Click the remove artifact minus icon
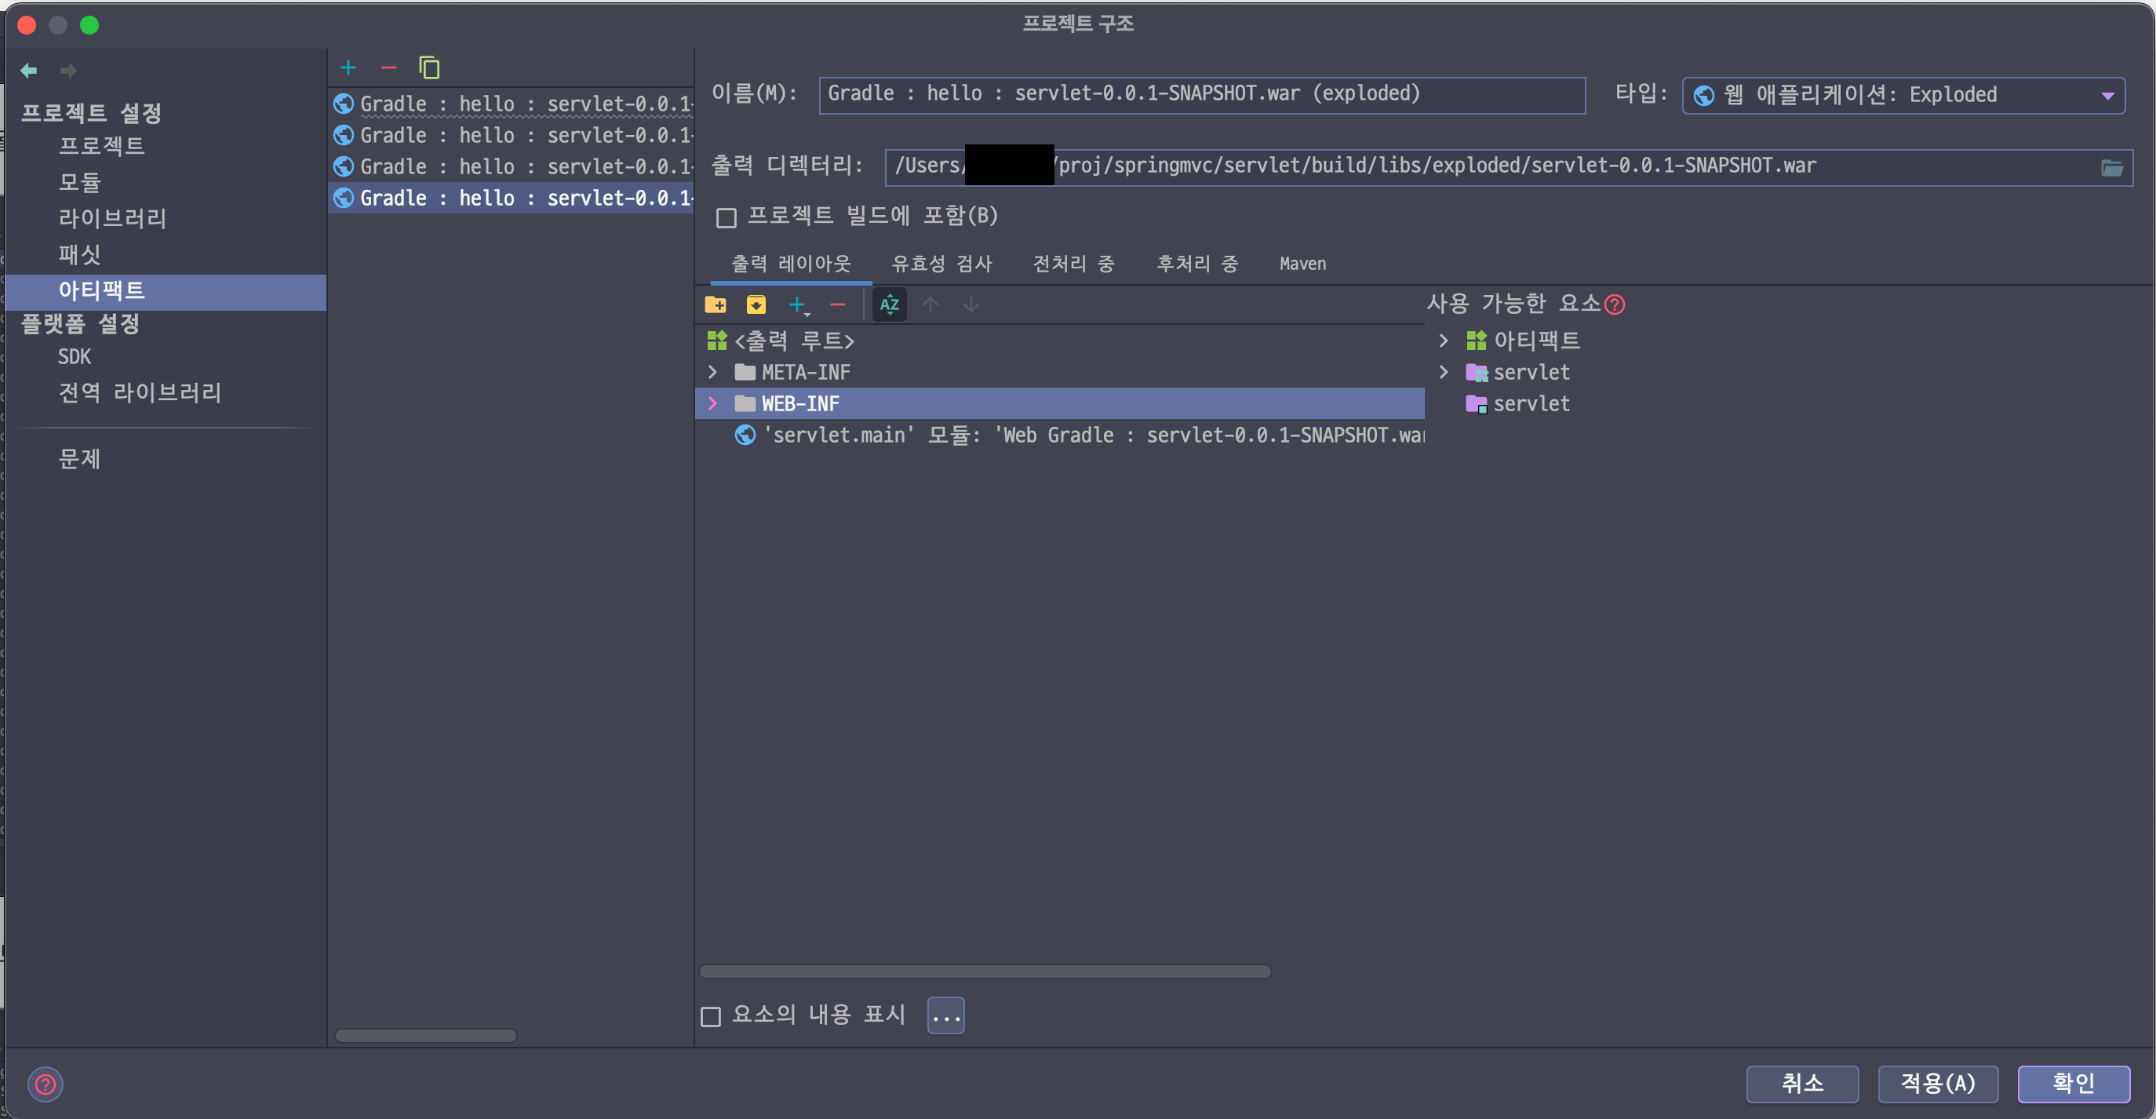The width and height of the screenshot is (2156, 1119). click(x=388, y=67)
